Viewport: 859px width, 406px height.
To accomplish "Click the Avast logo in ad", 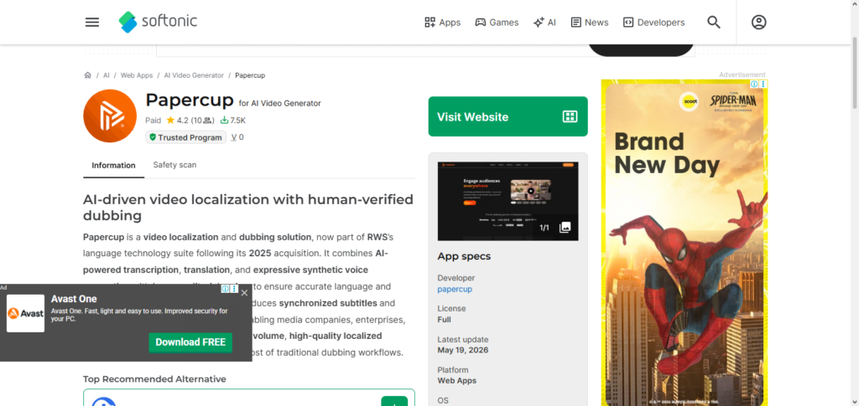I will 25,313.
